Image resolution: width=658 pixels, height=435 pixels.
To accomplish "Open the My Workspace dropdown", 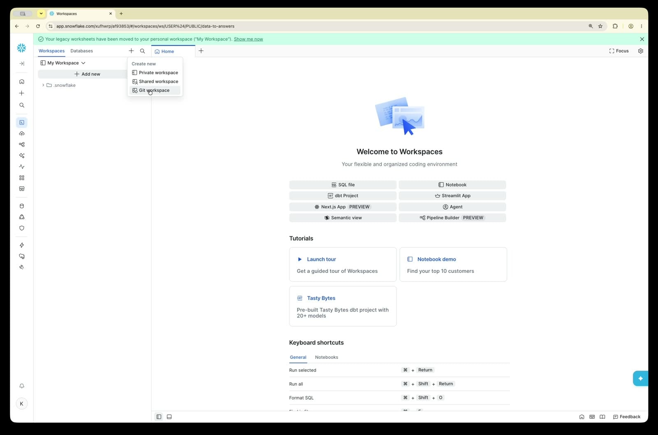I will tap(63, 63).
